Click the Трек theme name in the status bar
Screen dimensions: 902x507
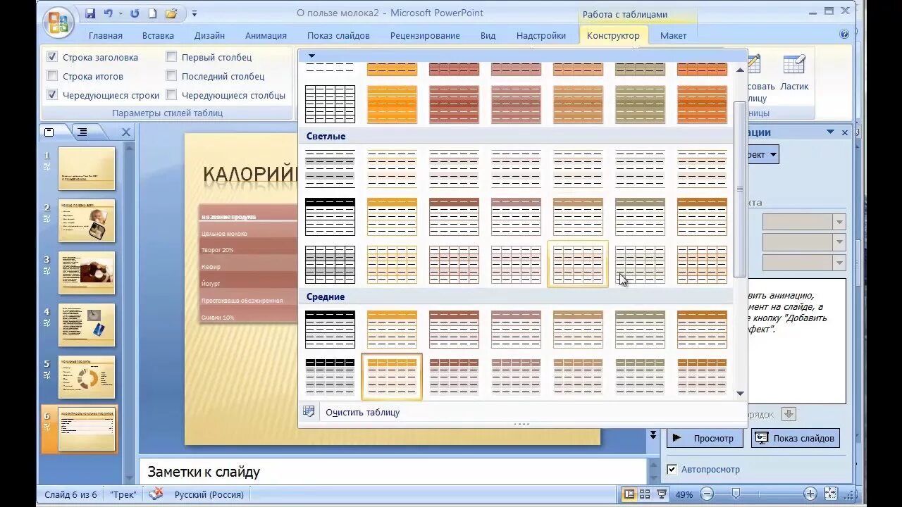tap(123, 494)
